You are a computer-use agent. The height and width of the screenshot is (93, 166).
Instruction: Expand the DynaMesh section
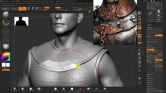(x=150, y=83)
